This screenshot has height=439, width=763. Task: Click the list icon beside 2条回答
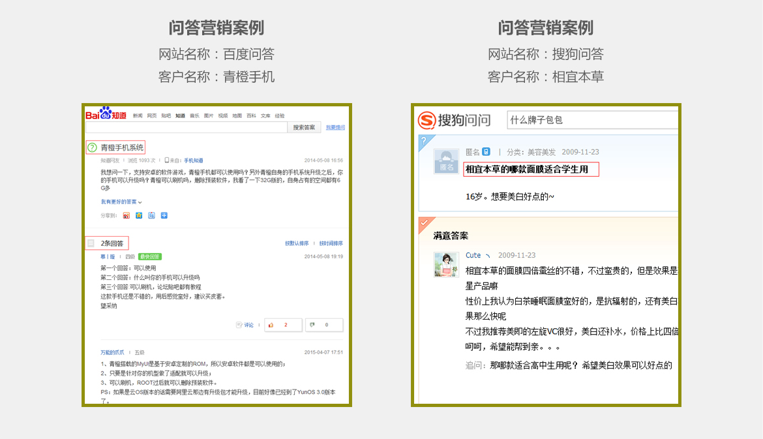[91, 243]
